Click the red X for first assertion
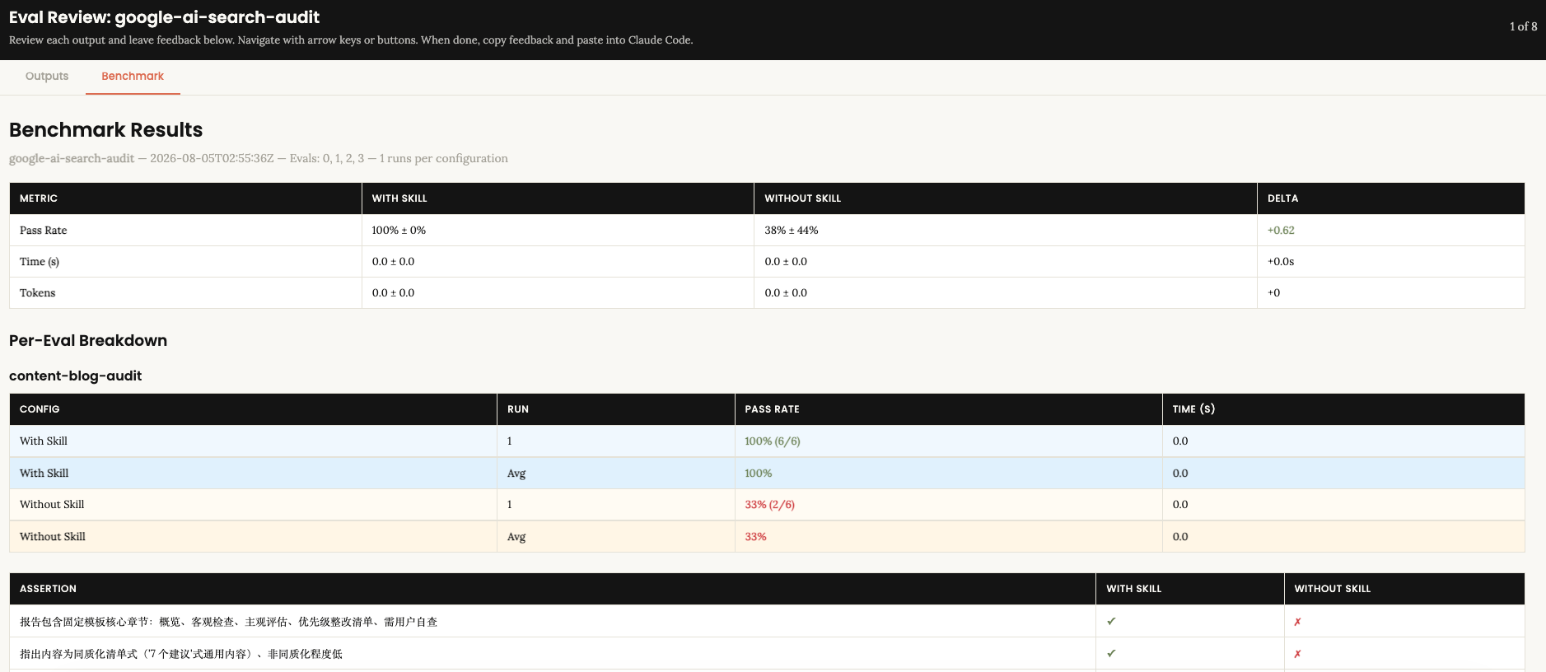1546x672 pixels. tap(1297, 622)
